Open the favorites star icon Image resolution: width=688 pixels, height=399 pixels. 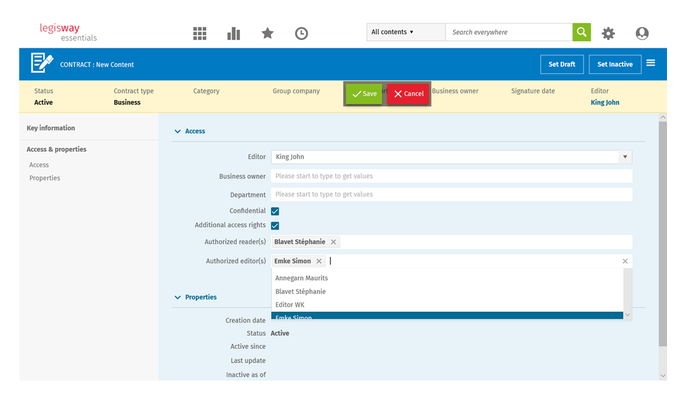tap(267, 33)
